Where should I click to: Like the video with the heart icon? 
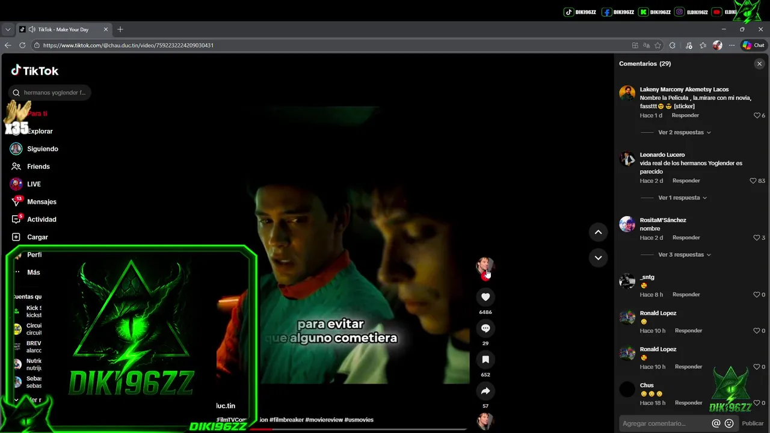[485, 296]
